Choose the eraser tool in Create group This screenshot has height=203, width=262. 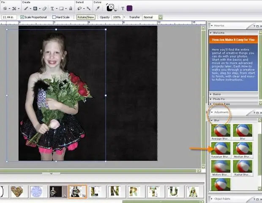tap(44, 8)
